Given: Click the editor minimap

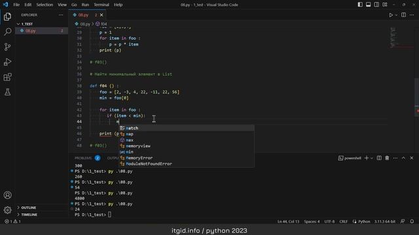Looking at the screenshot, I should (401, 37).
